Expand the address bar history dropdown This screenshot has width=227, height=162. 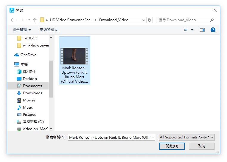[x=144, y=20]
